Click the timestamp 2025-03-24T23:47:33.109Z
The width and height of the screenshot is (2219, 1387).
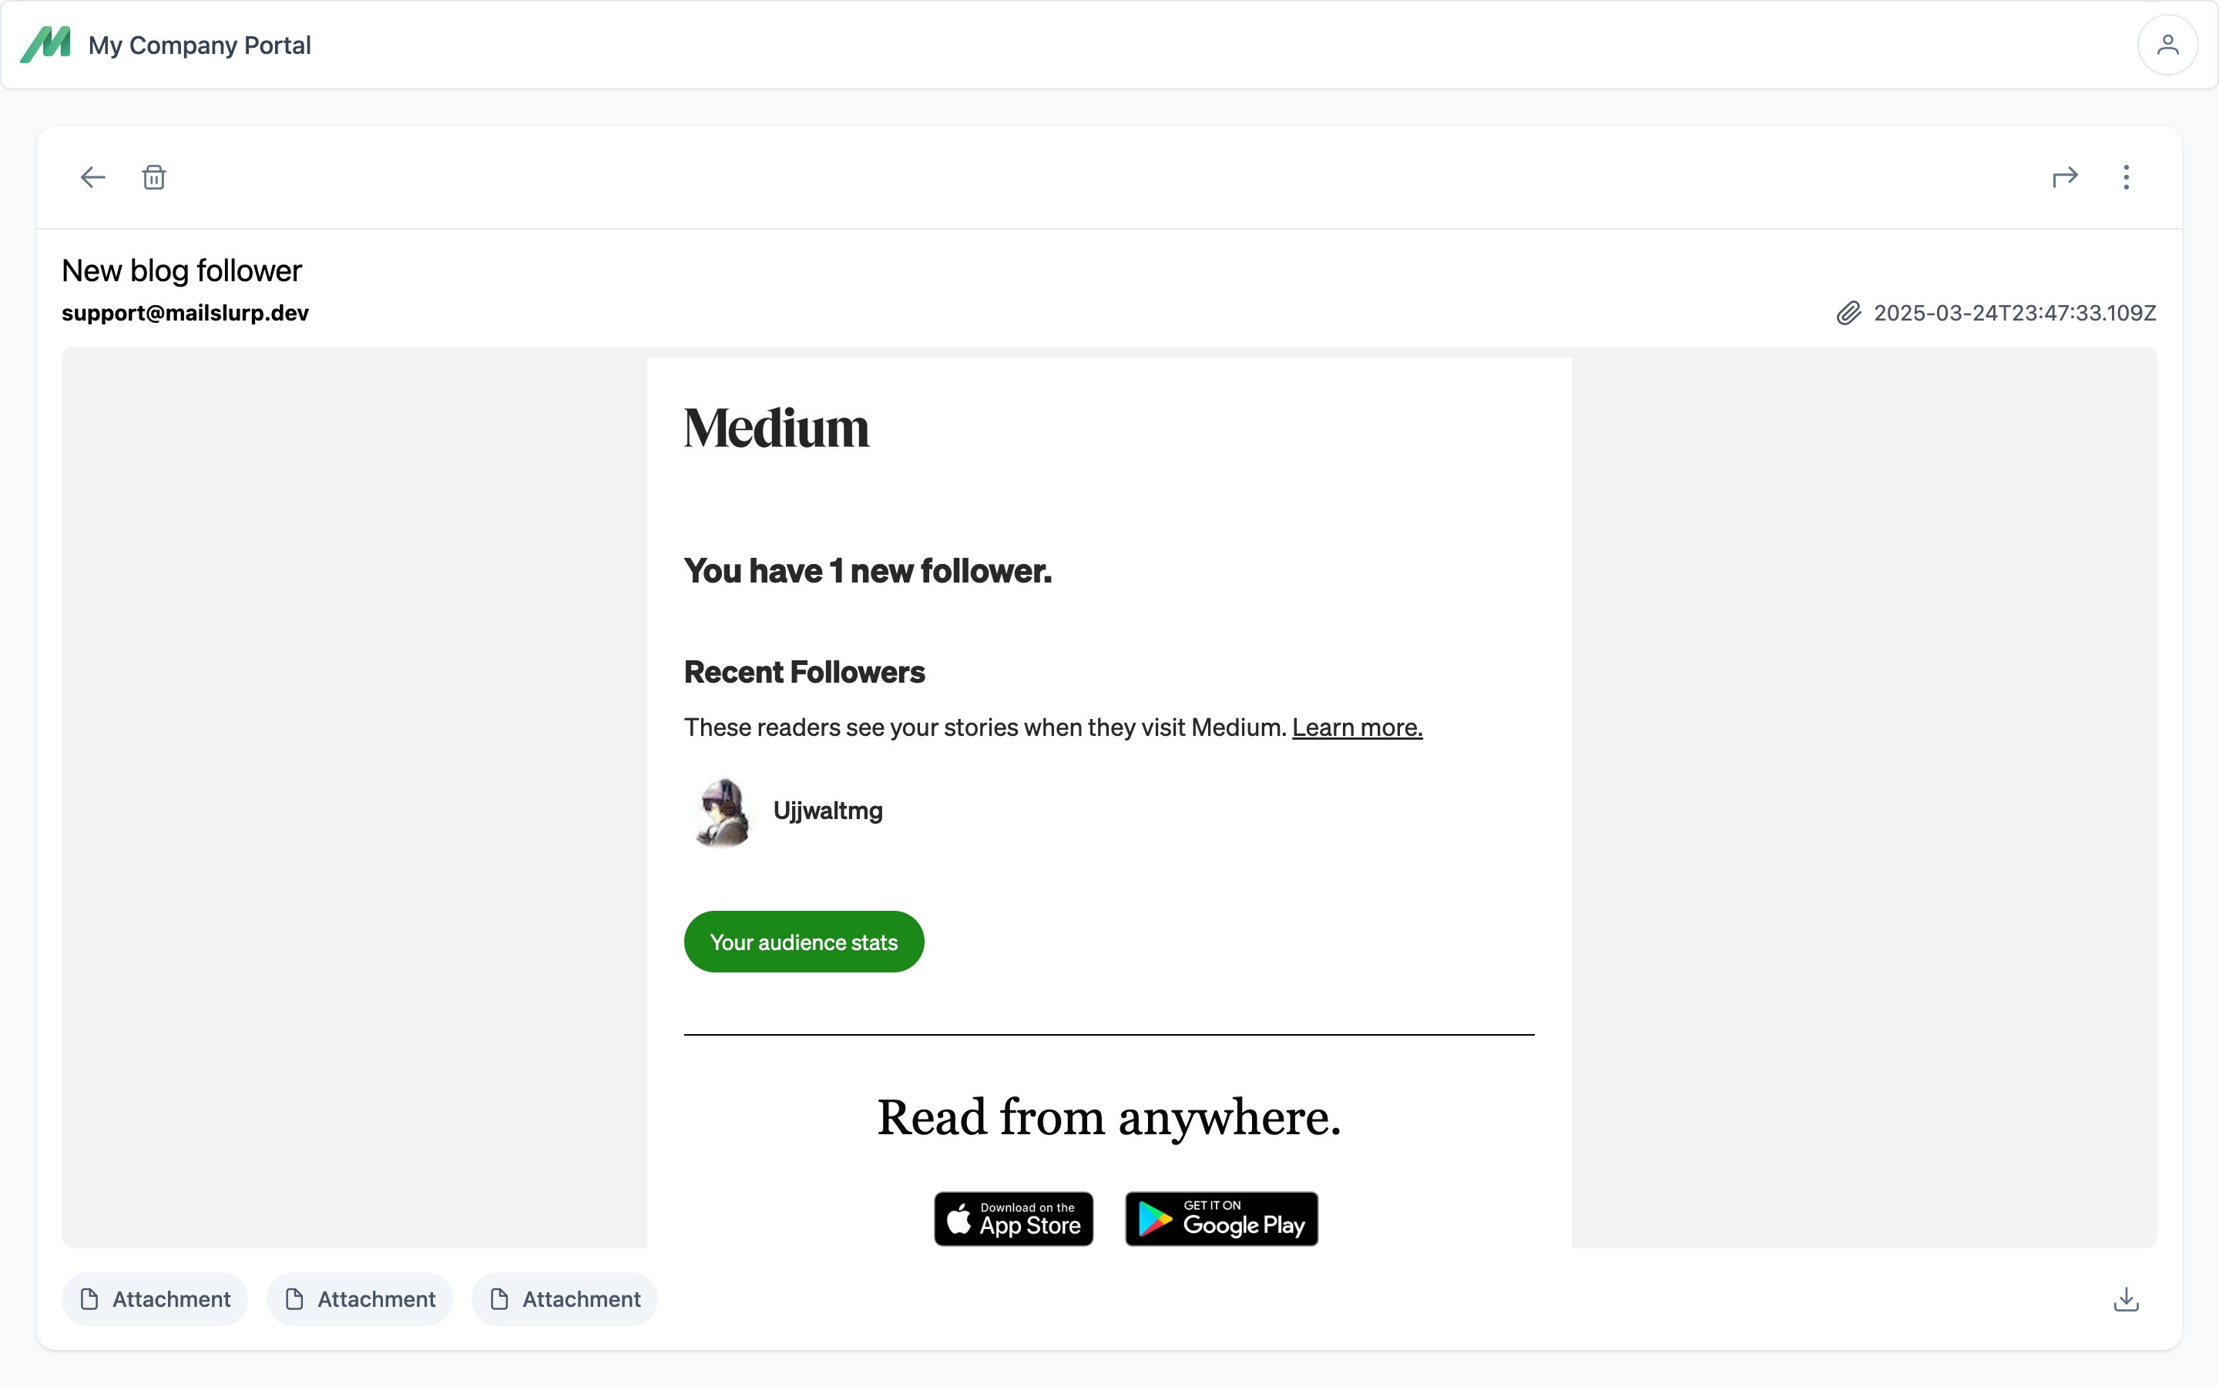click(2015, 313)
